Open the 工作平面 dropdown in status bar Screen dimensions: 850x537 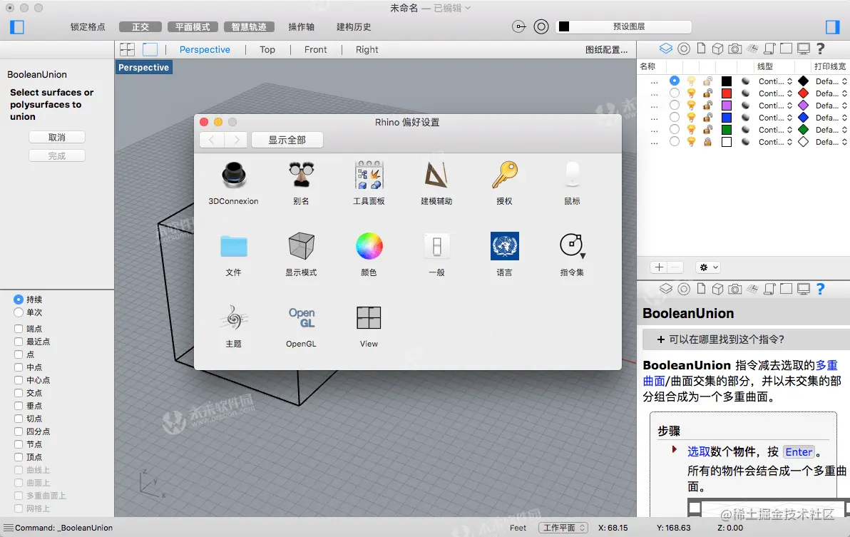(563, 528)
